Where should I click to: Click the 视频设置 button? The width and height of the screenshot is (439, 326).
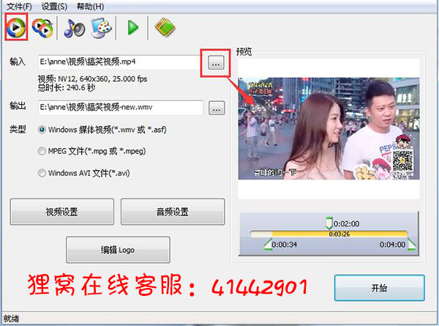coord(62,212)
